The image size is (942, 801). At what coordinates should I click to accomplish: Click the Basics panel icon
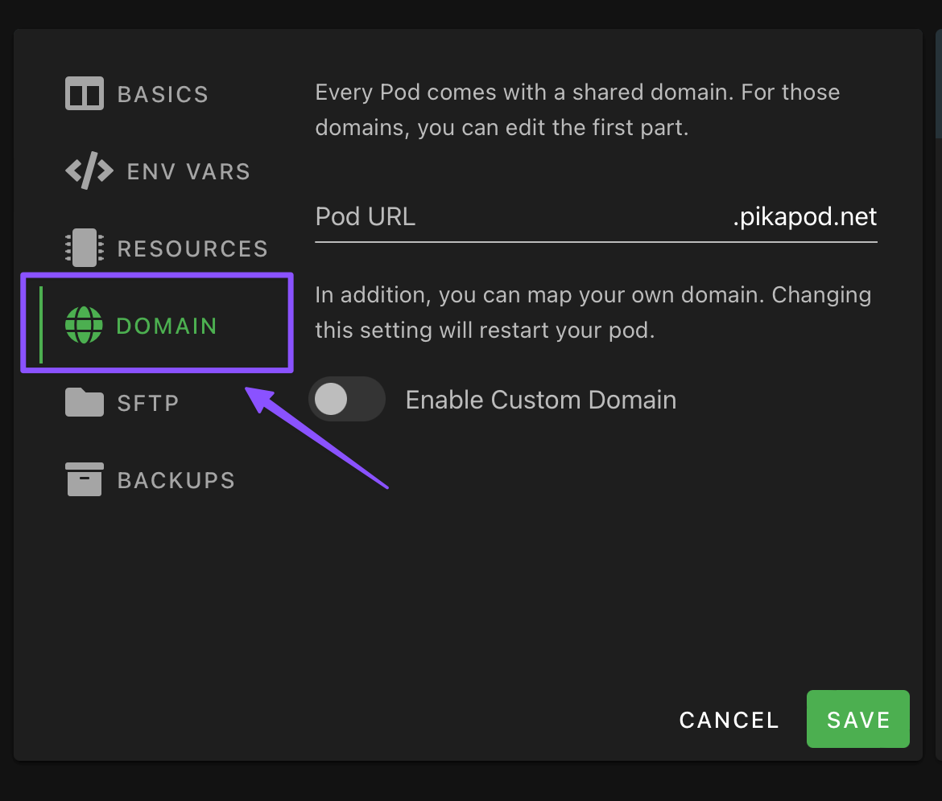tap(85, 93)
